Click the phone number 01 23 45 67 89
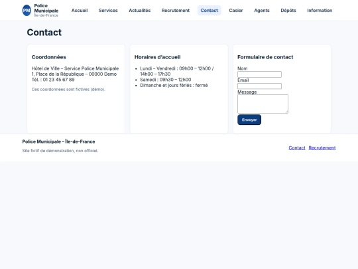 pyautogui.click(x=58, y=80)
